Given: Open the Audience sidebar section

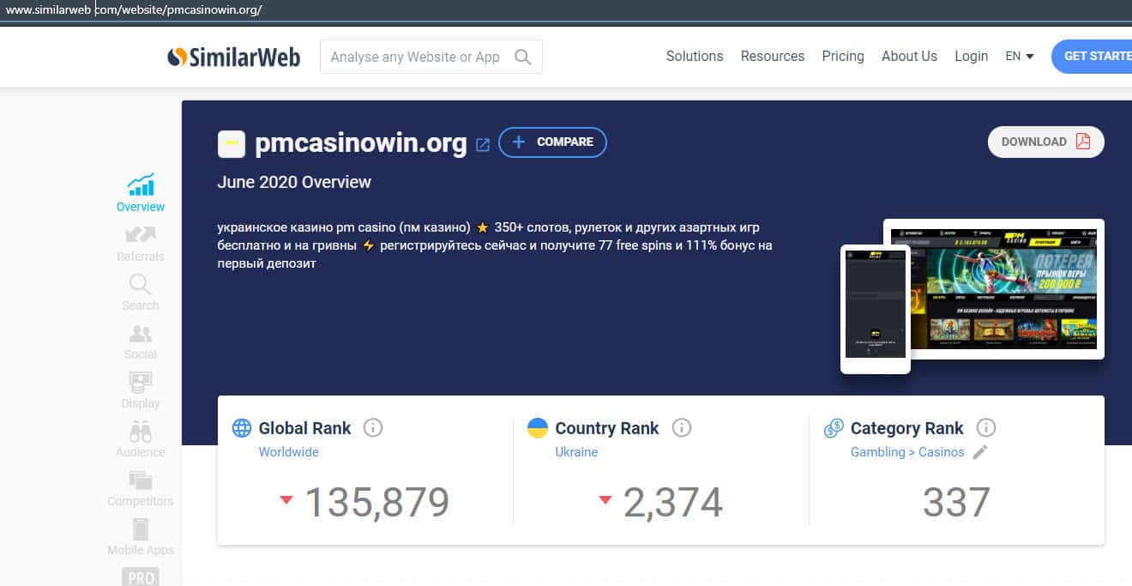Looking at the screenshot, I should point(141,438).
